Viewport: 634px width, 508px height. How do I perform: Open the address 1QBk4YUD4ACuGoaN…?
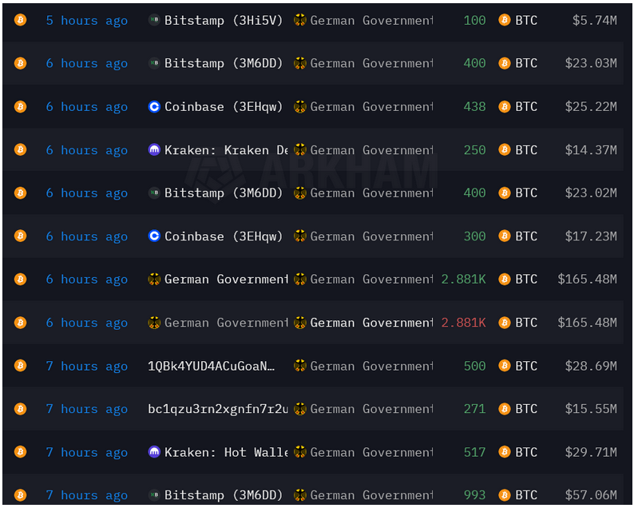point(211,366)
